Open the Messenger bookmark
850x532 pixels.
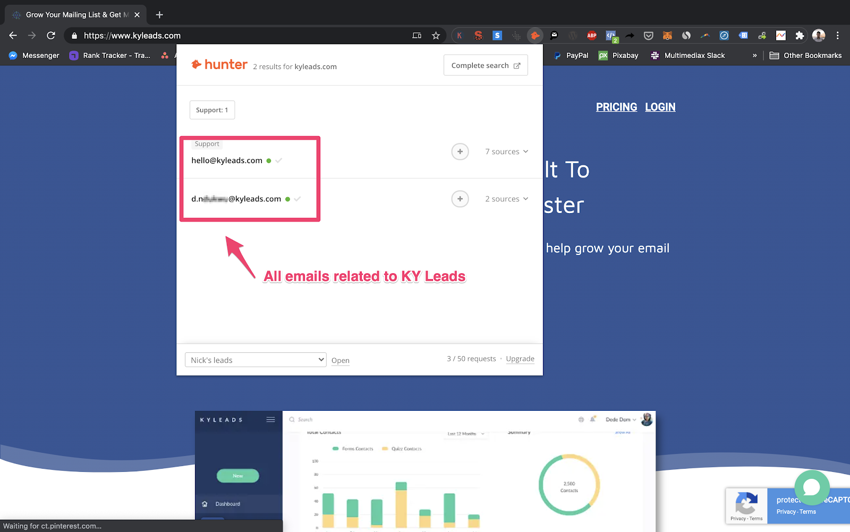coord(34,55)
